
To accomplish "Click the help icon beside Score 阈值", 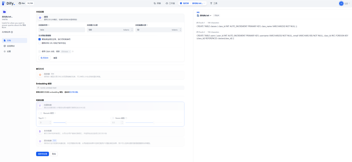I will 126,118.
